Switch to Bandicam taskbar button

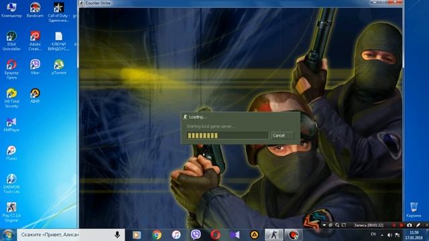tap(294, 235)
